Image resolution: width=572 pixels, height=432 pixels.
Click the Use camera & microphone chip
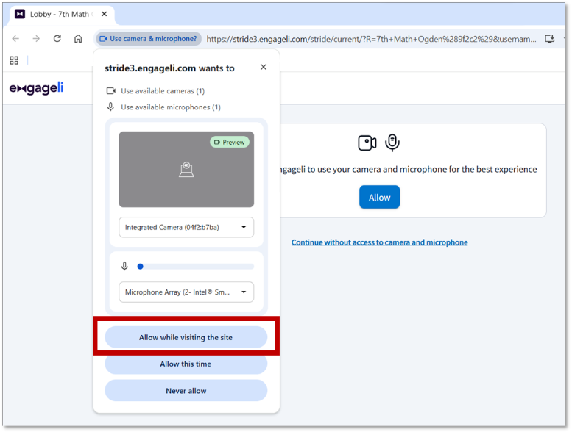(149, 39)
